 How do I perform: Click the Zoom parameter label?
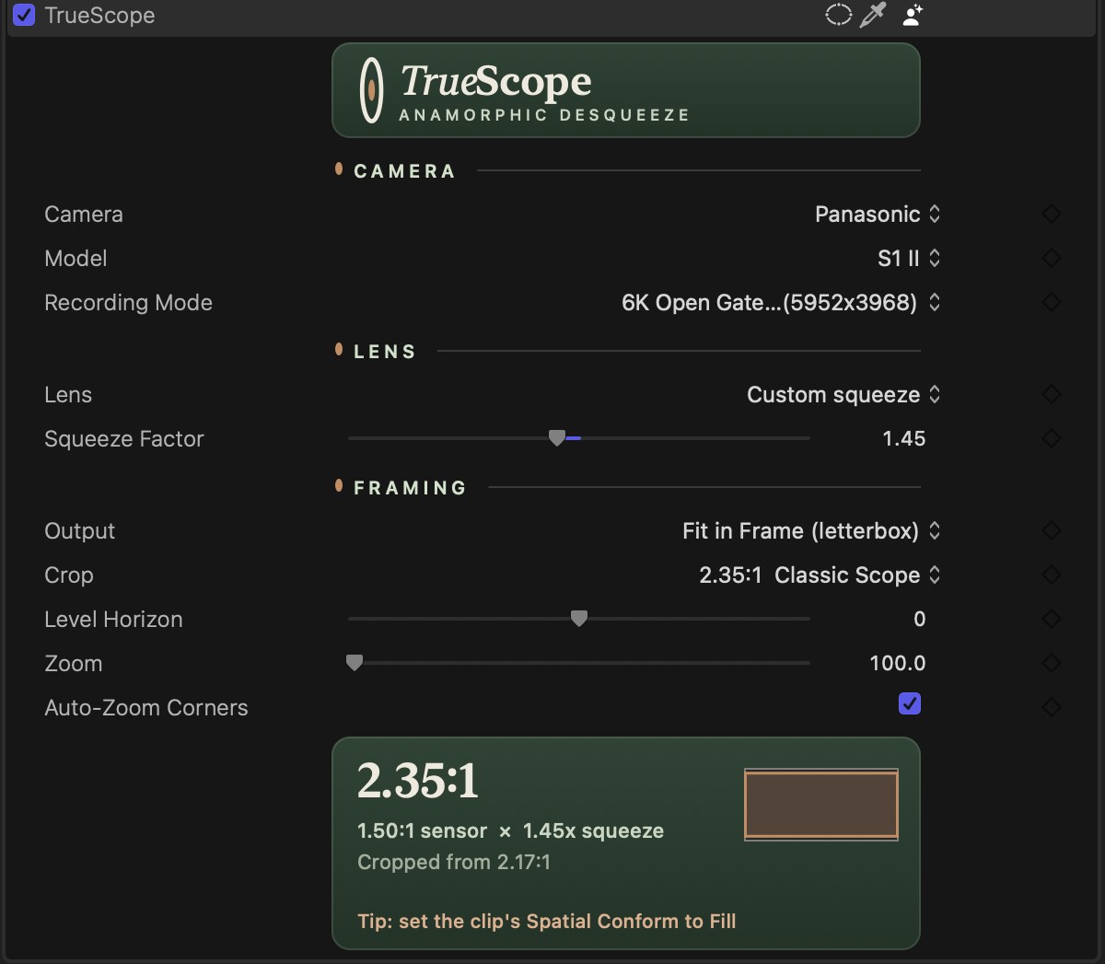[74, 663]
